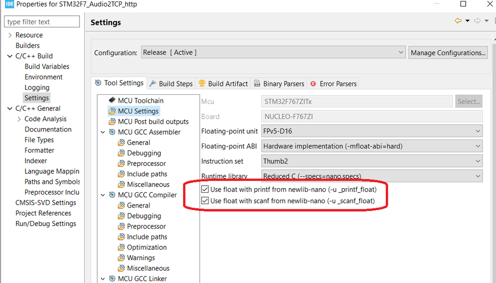Switch to the Error Parsers tab
Image resolution: width=496 pixels, height=283 pixels.
[334, 83]
